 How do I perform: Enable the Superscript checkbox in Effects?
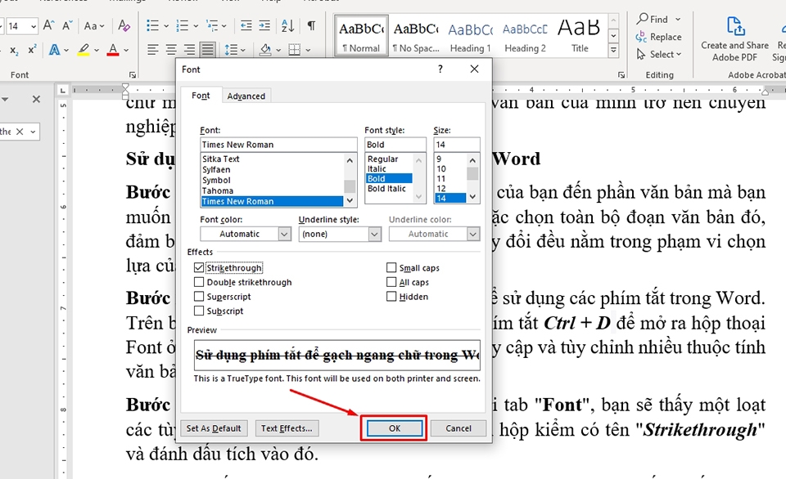pyautogui.click(x=199, y=296)
